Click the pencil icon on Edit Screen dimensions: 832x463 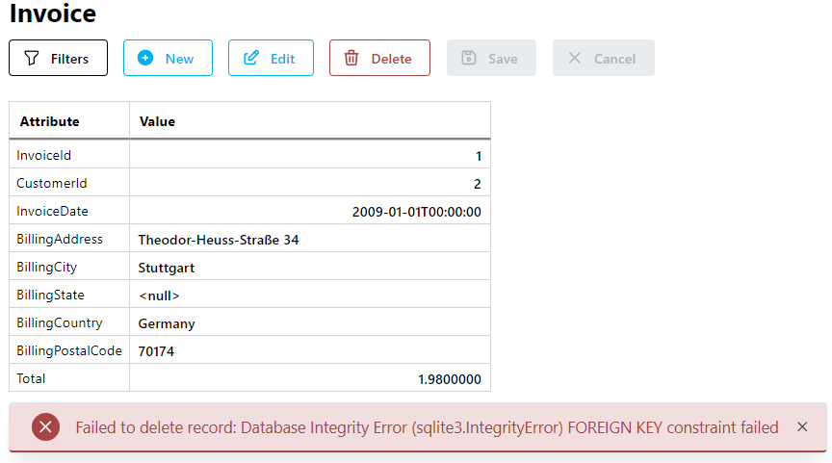251,58
